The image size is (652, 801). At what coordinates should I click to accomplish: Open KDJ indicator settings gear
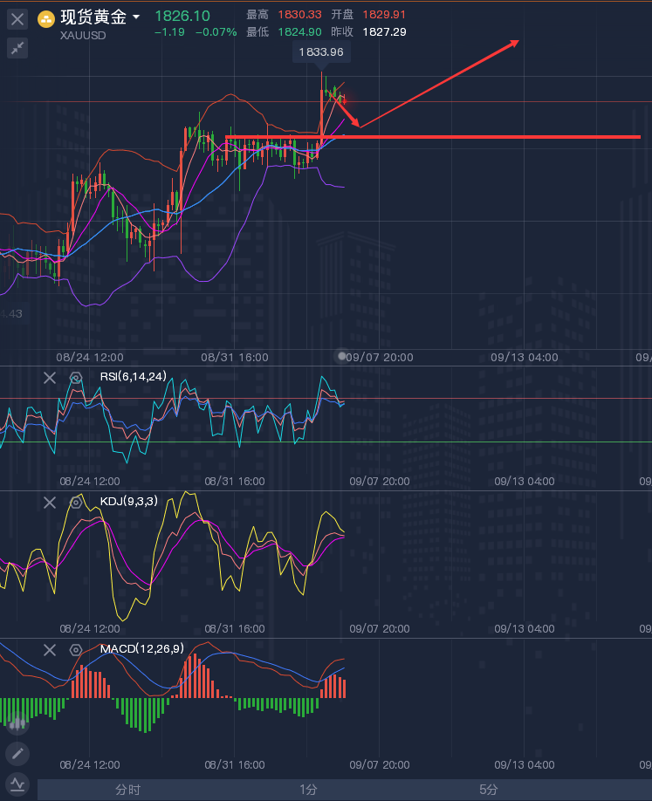pos(76,503)
